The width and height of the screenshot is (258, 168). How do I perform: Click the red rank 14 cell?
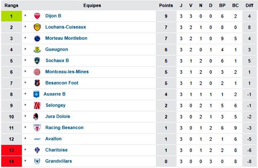[x=11, y=161]
